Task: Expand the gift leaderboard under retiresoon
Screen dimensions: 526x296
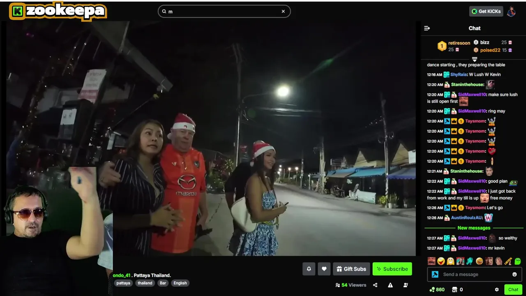Action: 475,59
